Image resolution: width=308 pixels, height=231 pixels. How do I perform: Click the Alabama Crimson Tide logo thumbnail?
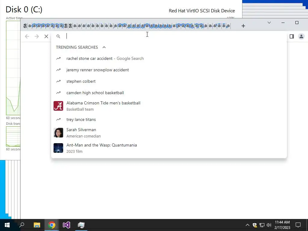tap(58, 106)
